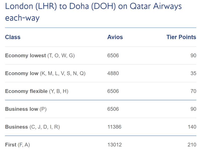Click the First (F, A) row label
The height and width of the screenshot is (151, 201).
pos(17,145)
